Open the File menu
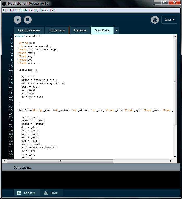 [x=5, y=10]
